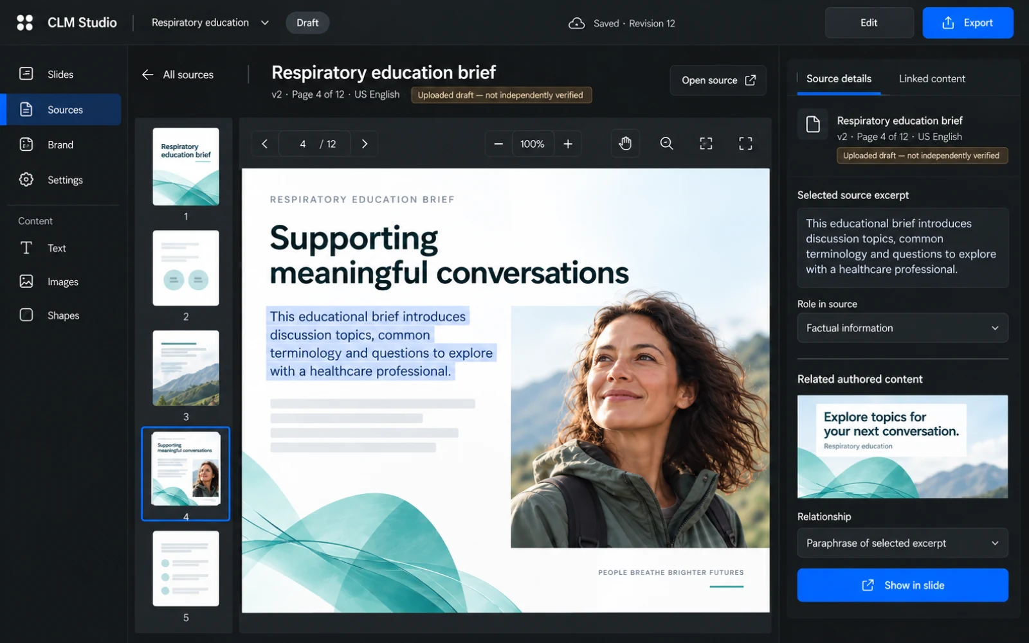This screenshot has height=643, width=1029.
Task: Go to next page with right chevron
Action: point(365,144)
